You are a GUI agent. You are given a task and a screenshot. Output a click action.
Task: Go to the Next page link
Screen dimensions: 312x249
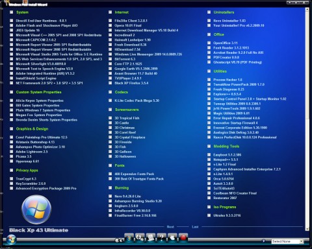[x=170, y=227]
